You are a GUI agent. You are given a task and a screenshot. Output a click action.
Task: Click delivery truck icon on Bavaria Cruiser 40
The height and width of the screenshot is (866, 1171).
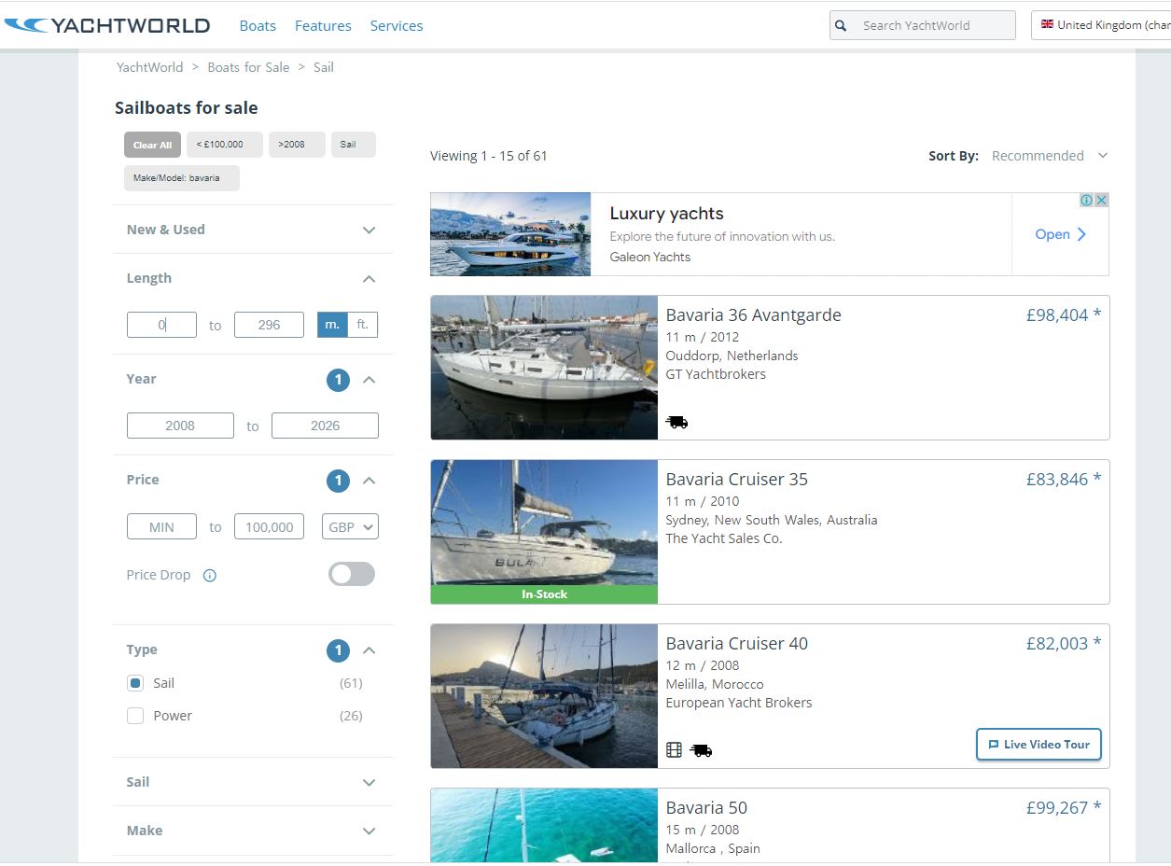click(701, 749)
